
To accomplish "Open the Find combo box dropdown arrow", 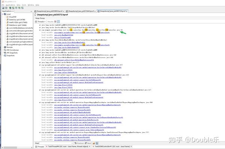I will (72, 143).
